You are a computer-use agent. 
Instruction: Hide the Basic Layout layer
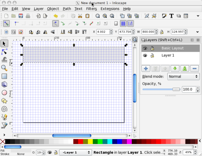[x=145, y=48]
